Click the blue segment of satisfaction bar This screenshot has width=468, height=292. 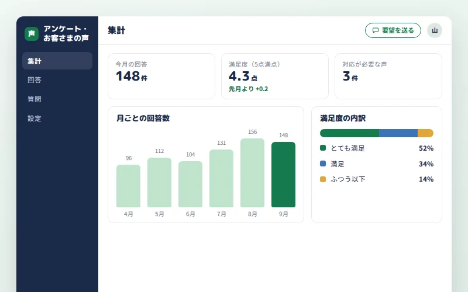point(398,133)
